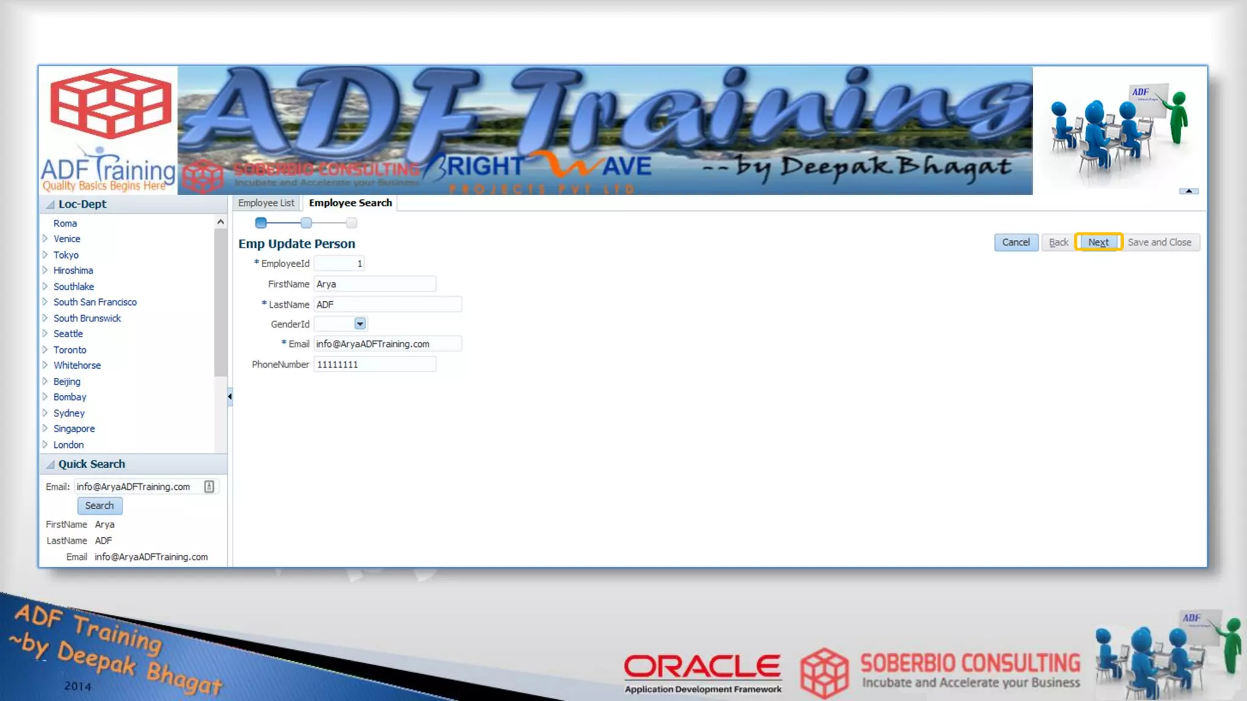Open the GenderId dropdown
Viewport: 1247px width, 701px height.
pos(360,324)
